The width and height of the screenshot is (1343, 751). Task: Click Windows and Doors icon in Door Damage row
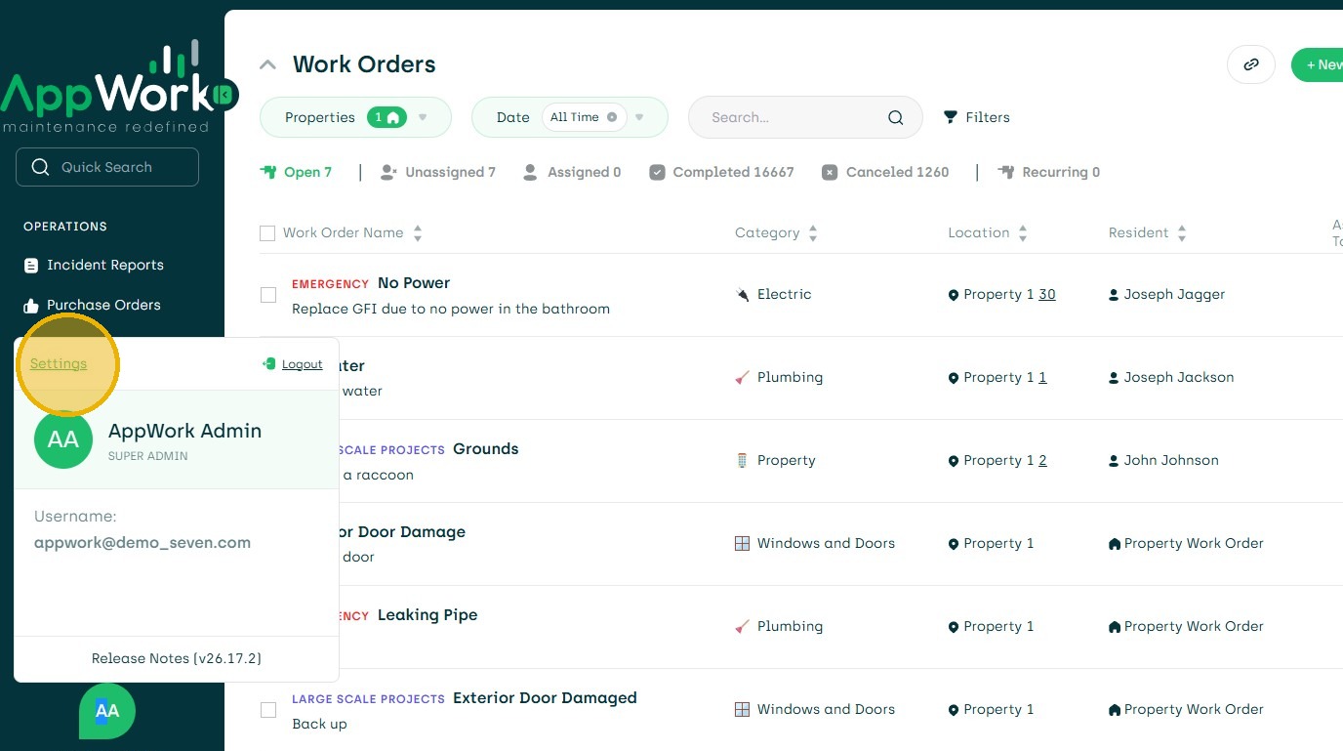pos(743,544)
